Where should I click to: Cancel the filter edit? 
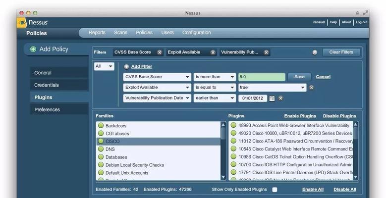323,77
